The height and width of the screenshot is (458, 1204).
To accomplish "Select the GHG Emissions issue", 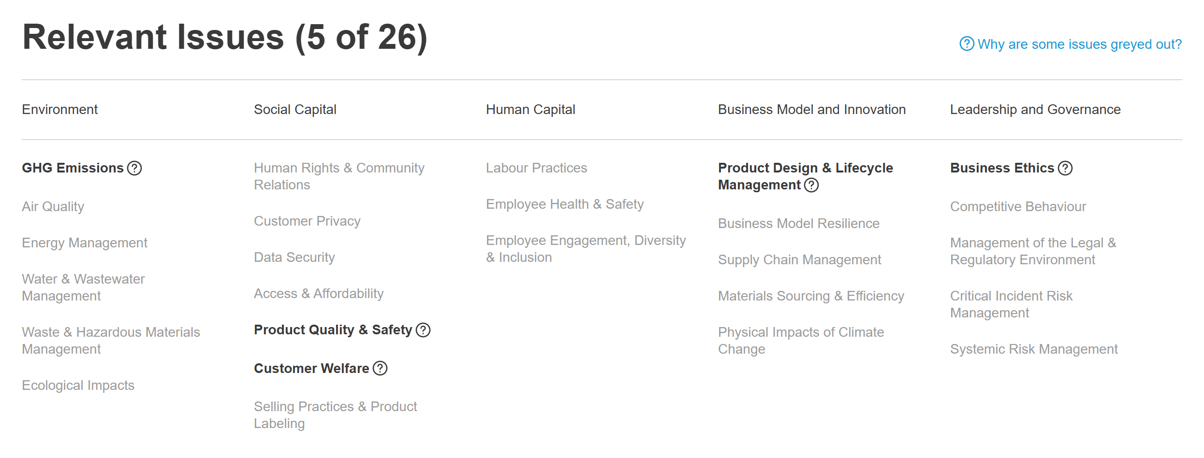I will click(x=73, y=168).
